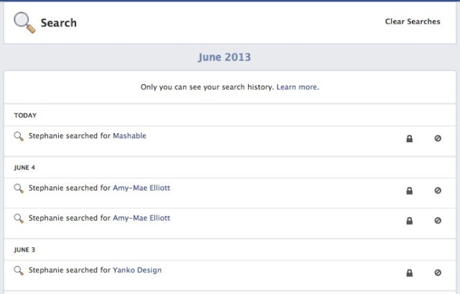Click lock icon on Yanko Design row
This screenshot has width=460, height=294.
coord(409,273)
